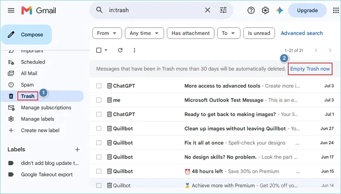Viewport: 341px width, 194px height.
Task: Click the Manage subscriptions envelope icon
Action: [11, 107]
